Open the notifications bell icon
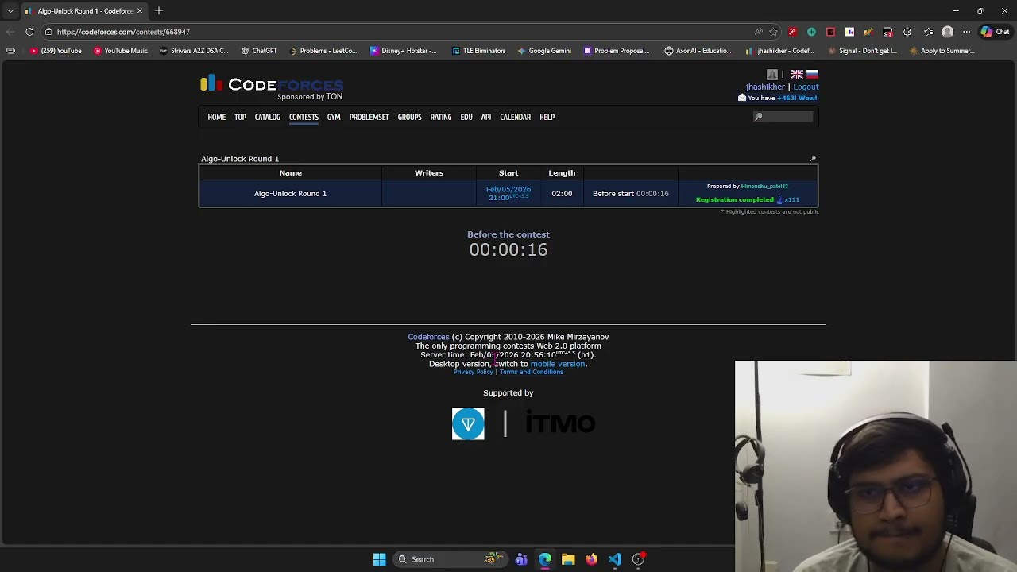Image resolution: width=1017 pixels, height=572 pixels. [771, 74]
